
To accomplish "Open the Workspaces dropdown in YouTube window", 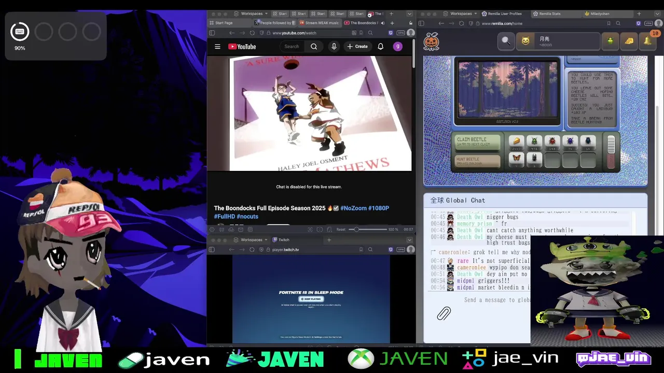I will pyautogui.click(x=251, y=14).
